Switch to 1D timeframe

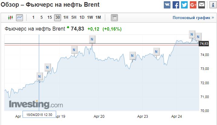(x=82, y=18)
